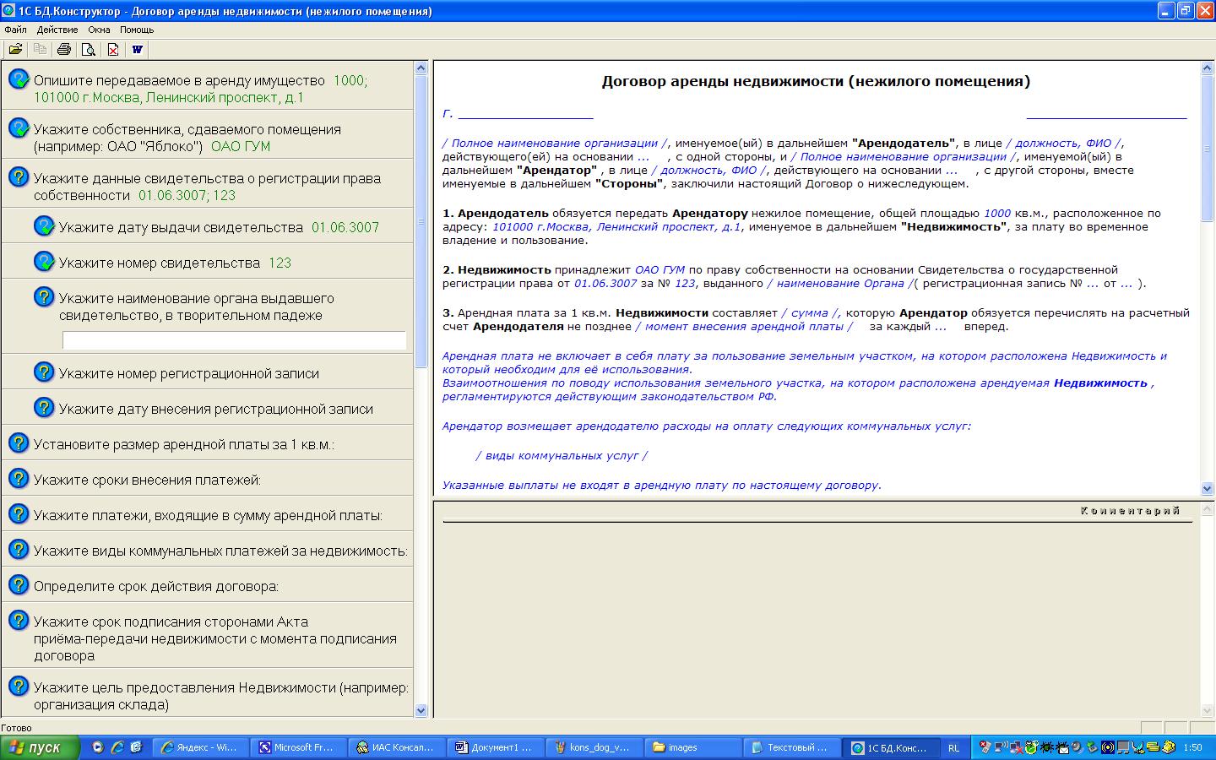Image resolution: width=1216 pixels, height=760 pixels.
Task: Click the contract document scrollbar down arrow
Action: 1207,488
